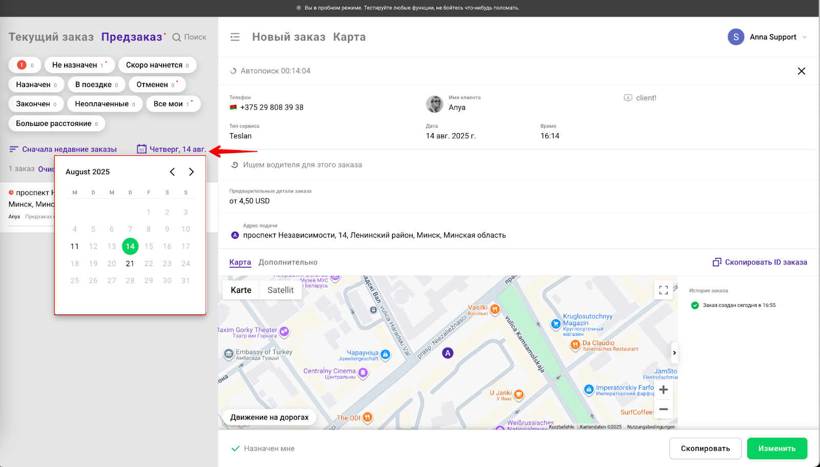820x467 pixels.
Task: Open the hamburger menu next to Новый заказ
Action: tap(235, 37)
